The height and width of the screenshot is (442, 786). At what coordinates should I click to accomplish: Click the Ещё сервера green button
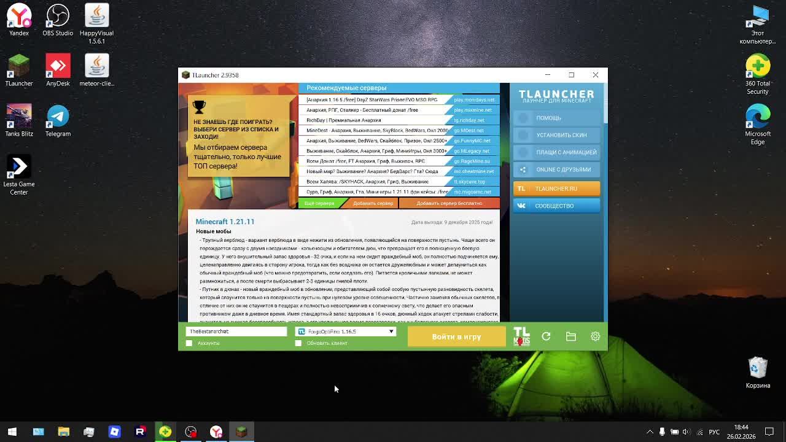pos(319,203)
